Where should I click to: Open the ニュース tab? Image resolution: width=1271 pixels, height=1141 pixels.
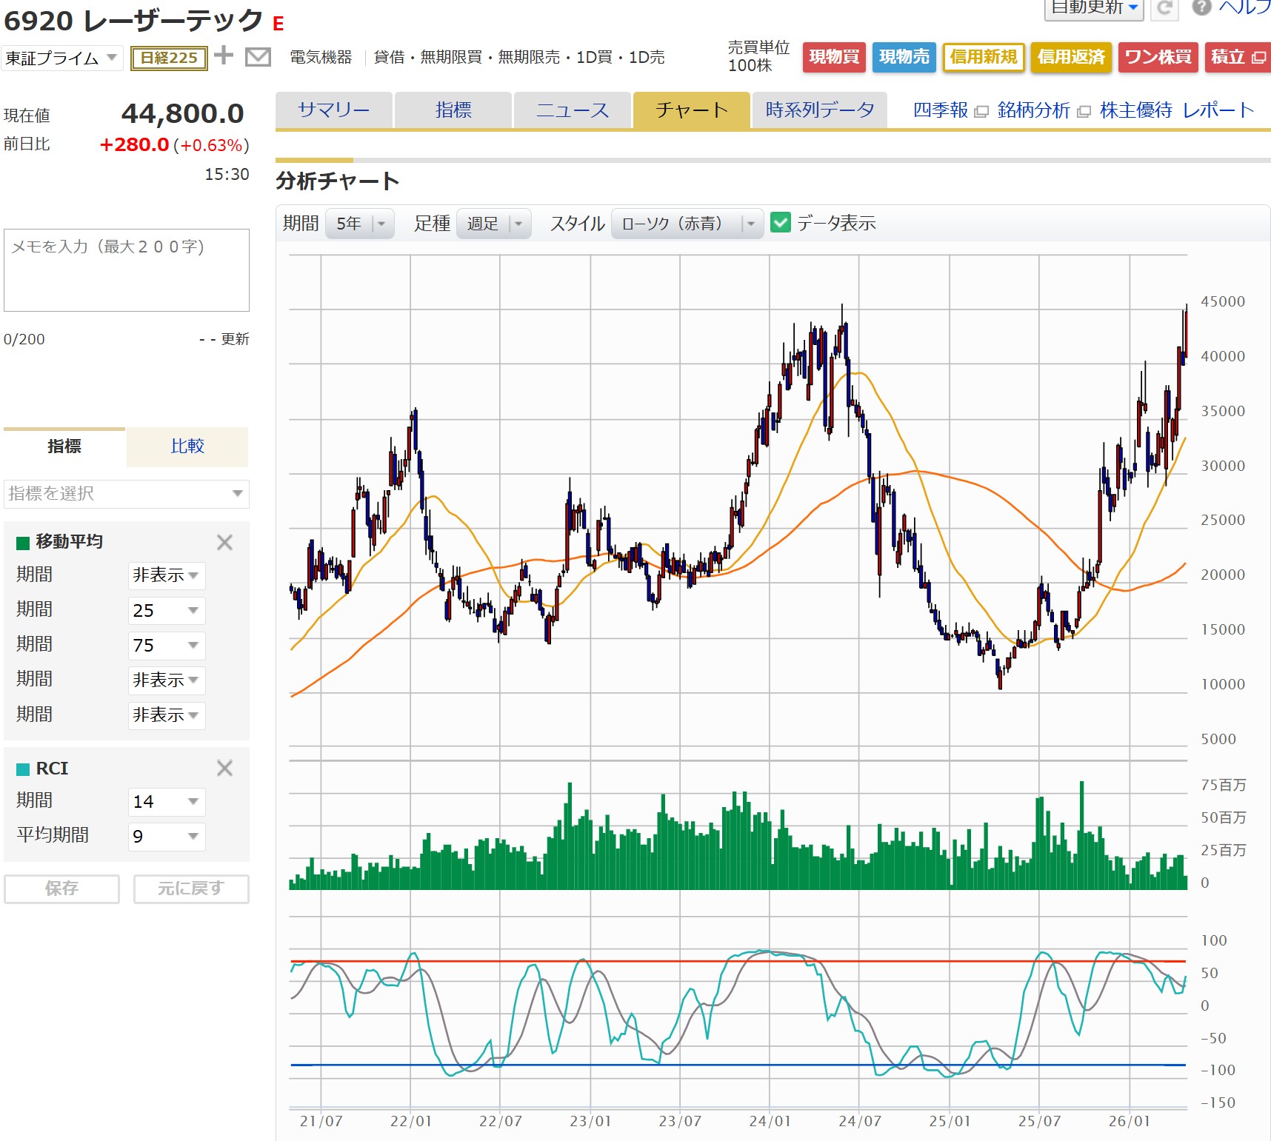pyautogui.click(x=572, y=110)
